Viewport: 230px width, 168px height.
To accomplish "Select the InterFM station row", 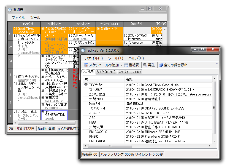I will point(148,104).
